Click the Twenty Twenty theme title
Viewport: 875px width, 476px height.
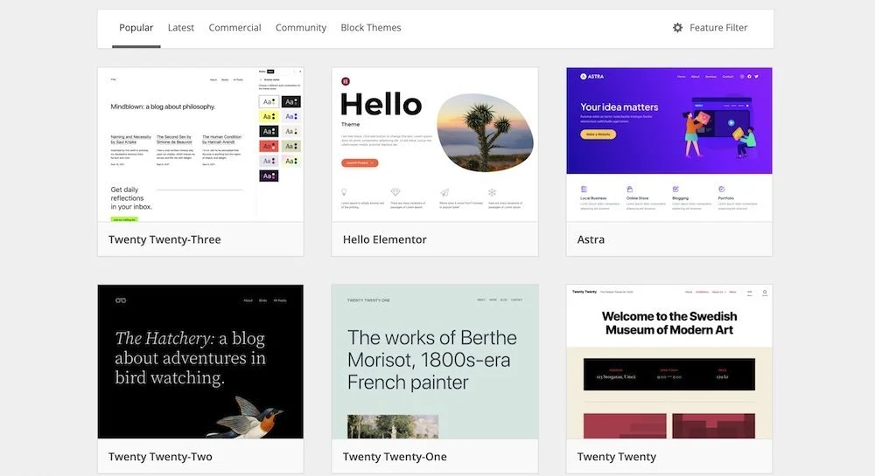coord(617,457)
